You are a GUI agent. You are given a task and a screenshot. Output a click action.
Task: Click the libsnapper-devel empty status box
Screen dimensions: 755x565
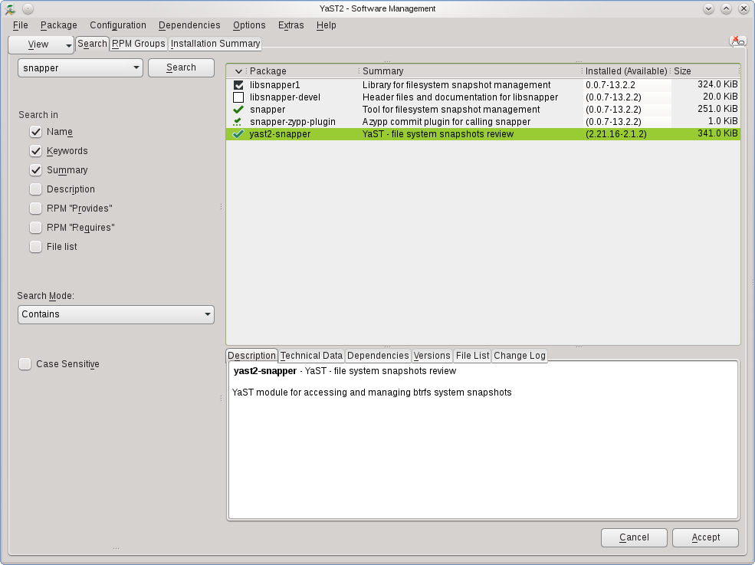point(238,97)
